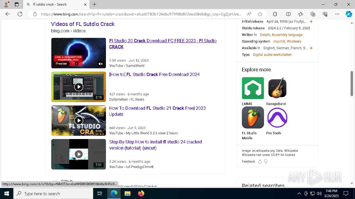
Task: Click 'bing.com › videos' breadcrumb text
Action: click(x=68, y=31)
